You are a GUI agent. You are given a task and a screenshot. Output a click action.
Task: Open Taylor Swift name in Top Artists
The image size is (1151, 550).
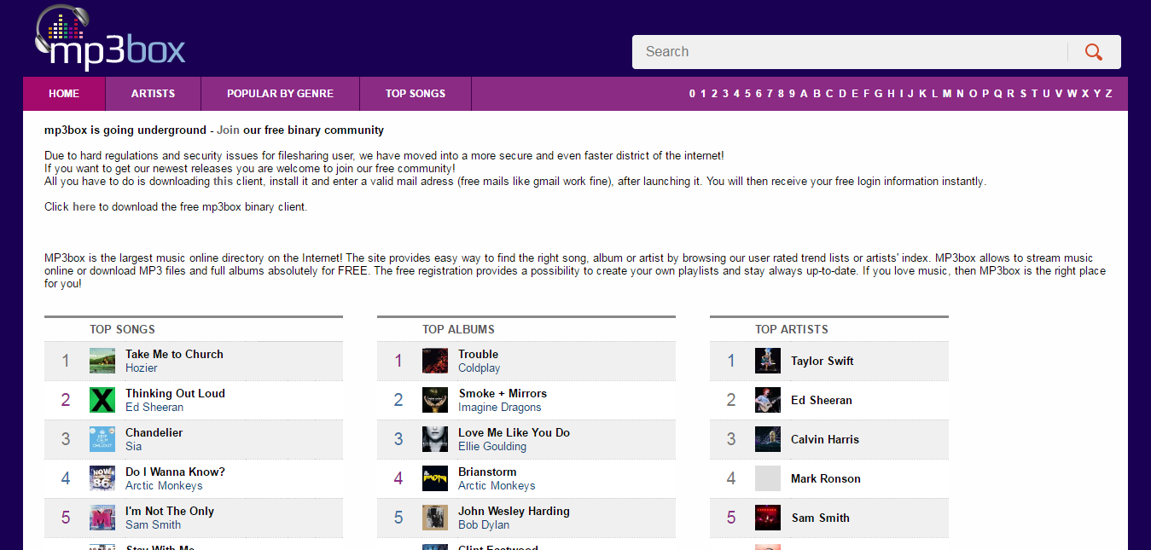tap(823, 361)
